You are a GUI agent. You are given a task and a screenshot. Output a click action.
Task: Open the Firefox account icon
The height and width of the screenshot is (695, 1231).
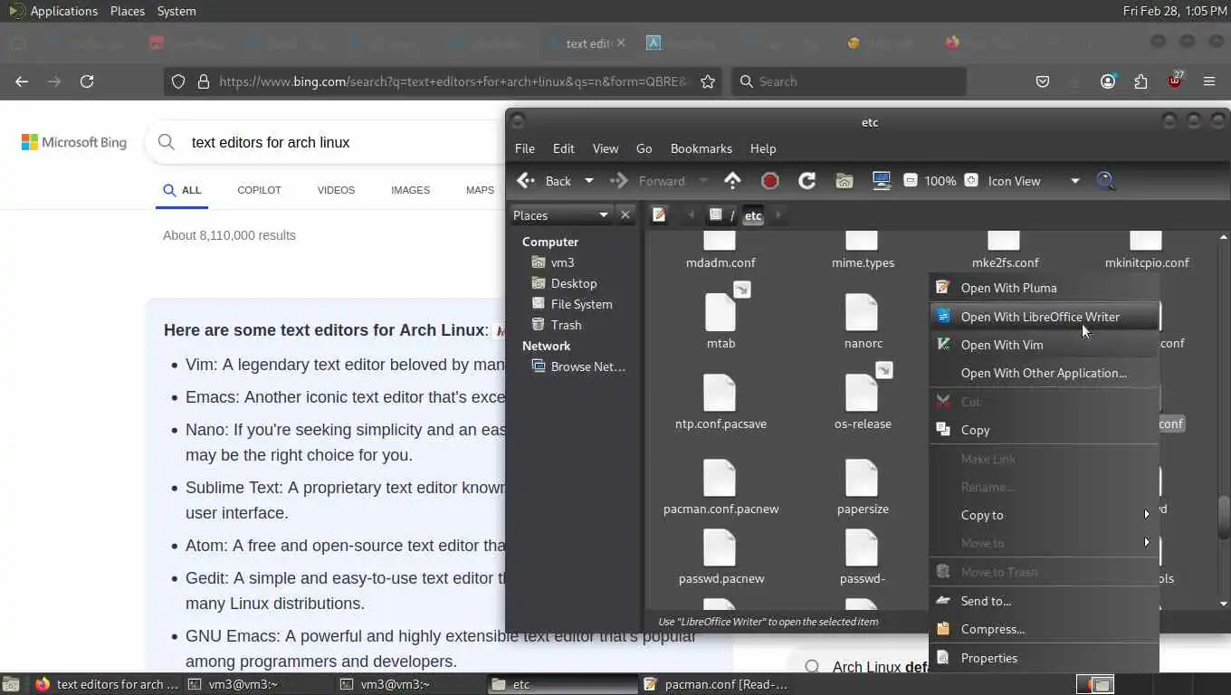point(1108,81)
